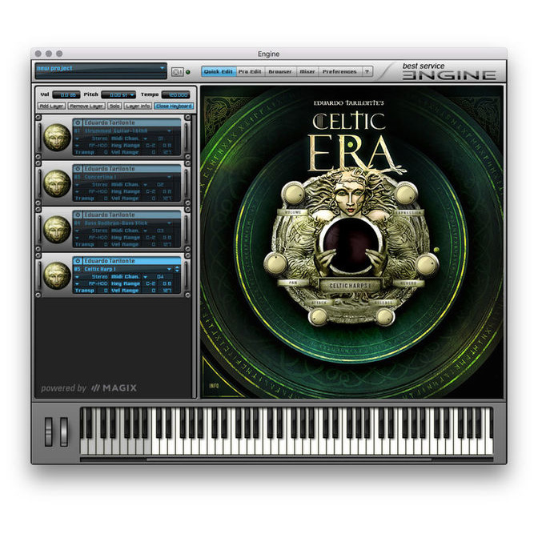The width and height of the screenshot is (538, 538).
Task: Toggle power for the Bass Bodhran layer
Action: point(78,215)
